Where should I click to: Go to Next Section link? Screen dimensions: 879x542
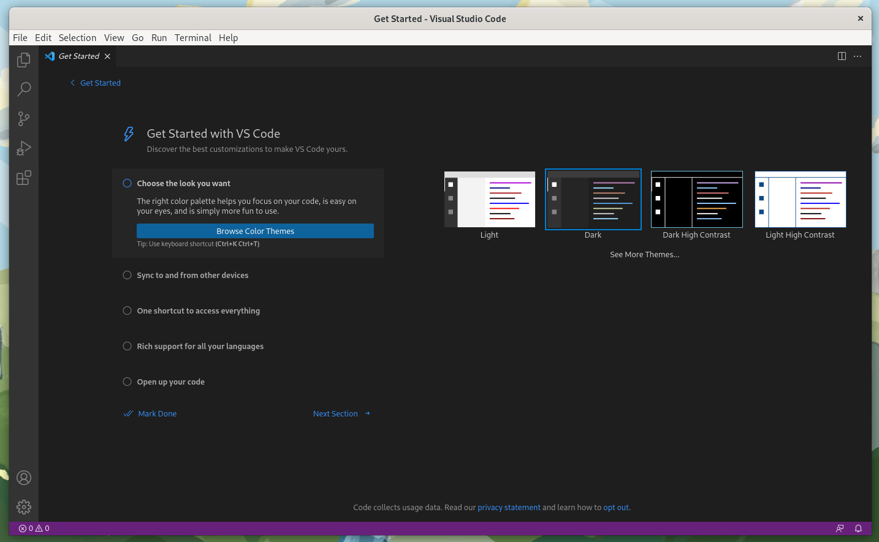point(341,414)
